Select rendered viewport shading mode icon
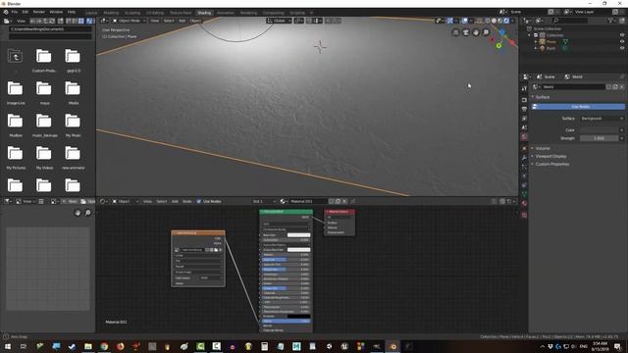This screenshot has width=628, height=353. [506, 21]
